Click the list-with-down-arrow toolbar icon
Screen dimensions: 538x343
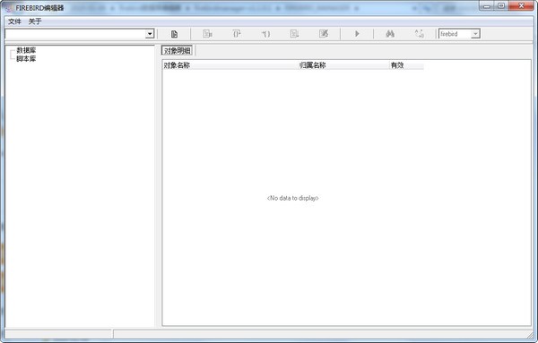[x=294, y=34]
